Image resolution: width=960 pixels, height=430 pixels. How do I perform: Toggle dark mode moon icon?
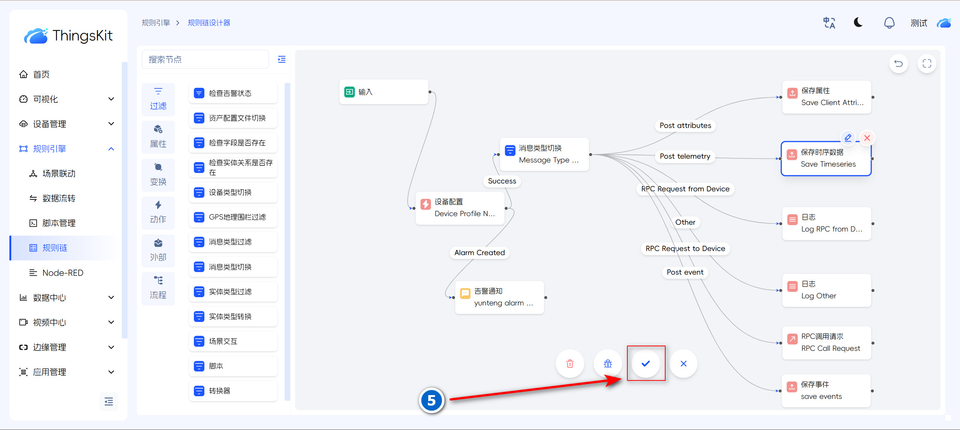pos(858,23)
